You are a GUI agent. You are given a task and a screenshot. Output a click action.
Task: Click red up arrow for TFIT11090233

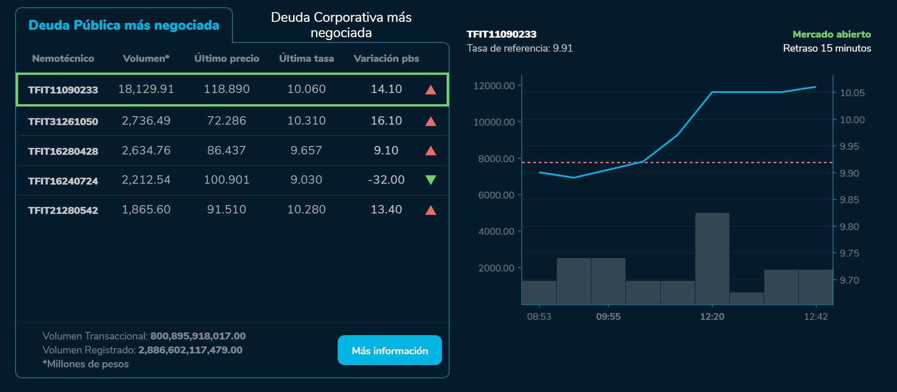[x=430, y=90]
